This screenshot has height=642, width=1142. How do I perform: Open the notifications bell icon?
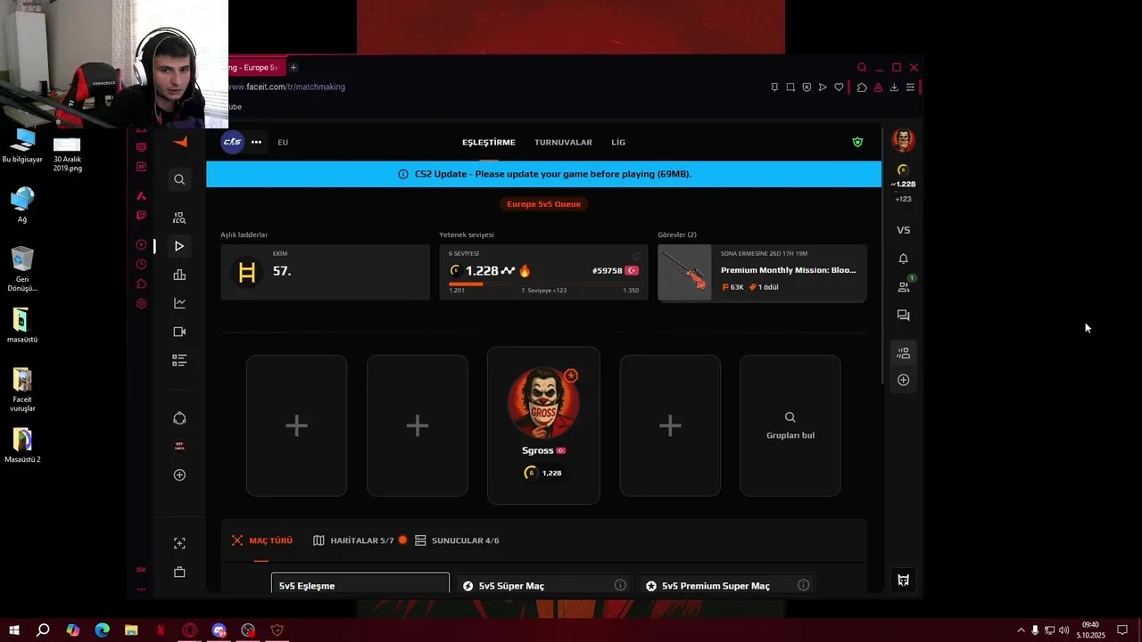point(903,259)
